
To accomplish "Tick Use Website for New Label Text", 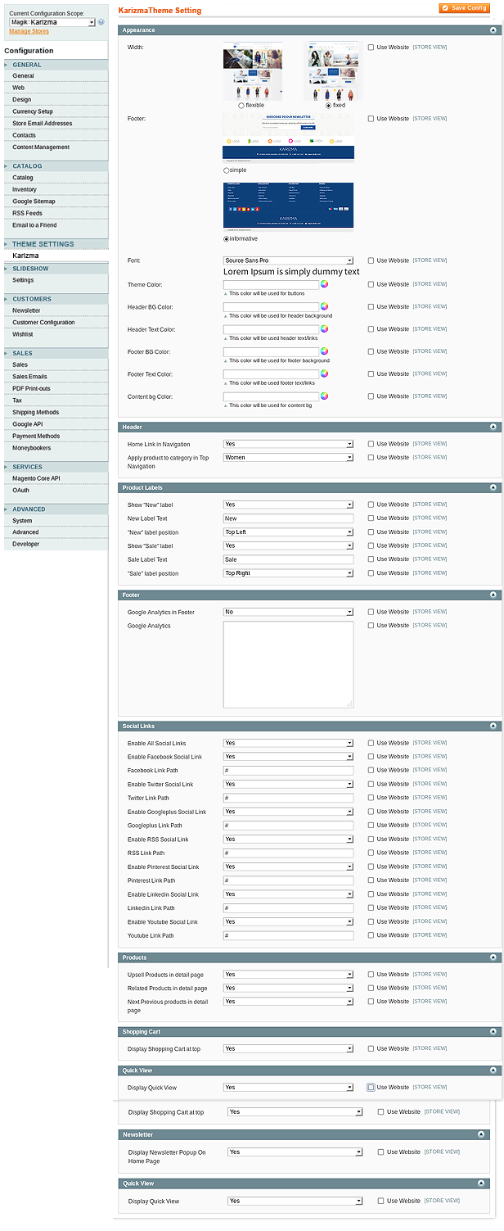I will coord(371,518).
